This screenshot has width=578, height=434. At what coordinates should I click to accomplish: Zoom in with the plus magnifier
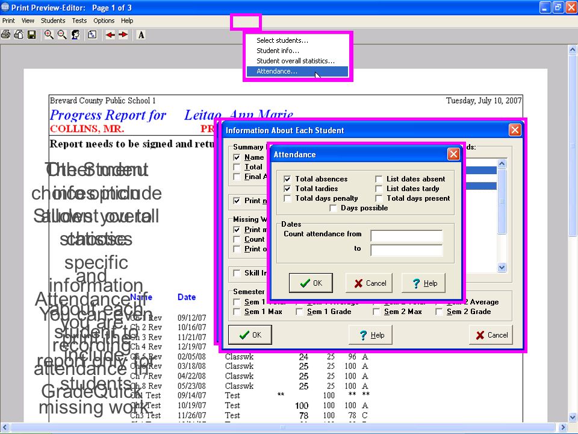[x=49, y=35]
